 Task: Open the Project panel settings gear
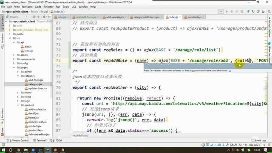(44, 17)
